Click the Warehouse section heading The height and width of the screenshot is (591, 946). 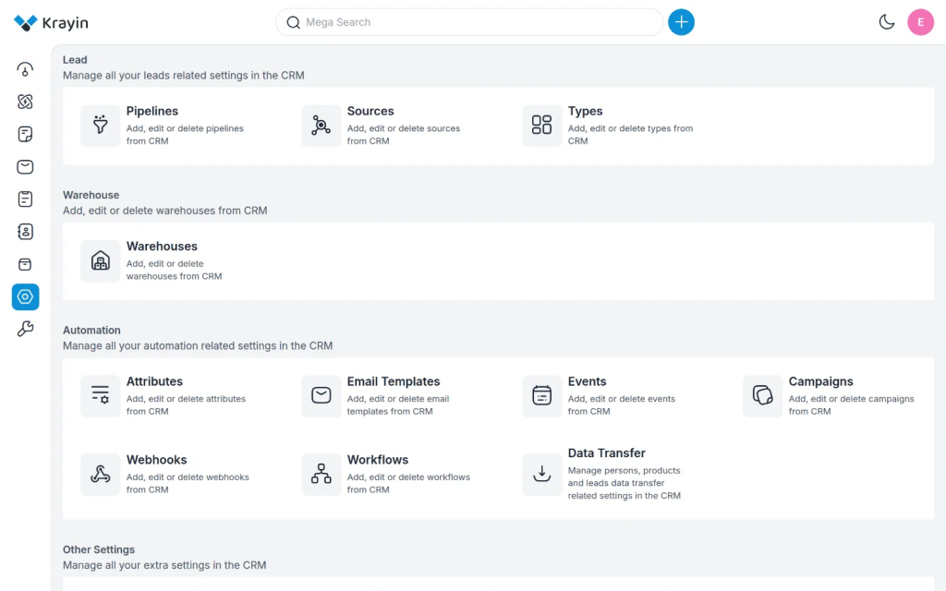[91, 195]
